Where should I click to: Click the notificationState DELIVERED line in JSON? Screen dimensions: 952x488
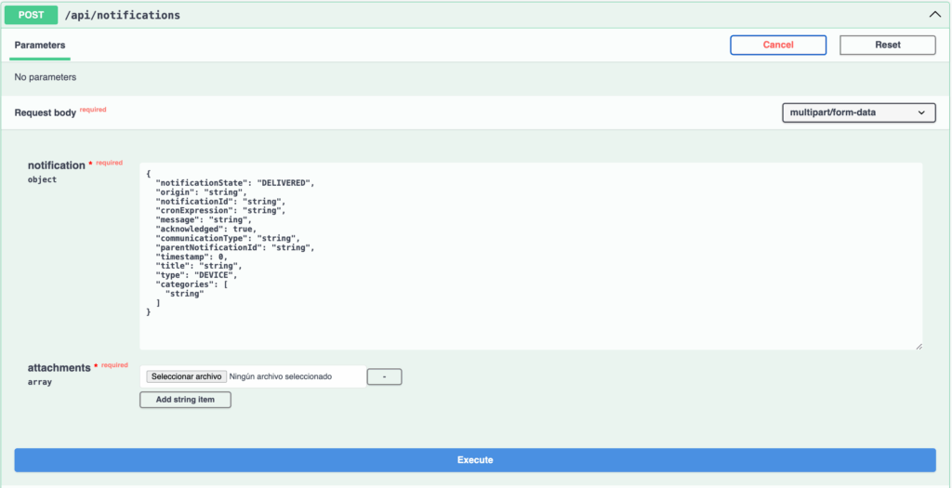point(235,183)
